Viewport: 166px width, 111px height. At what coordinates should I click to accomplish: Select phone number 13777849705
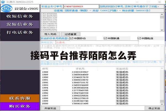pos(80,90)
